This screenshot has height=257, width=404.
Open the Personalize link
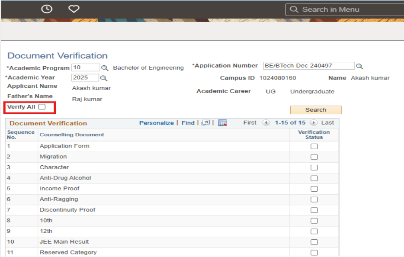[157, 123]
